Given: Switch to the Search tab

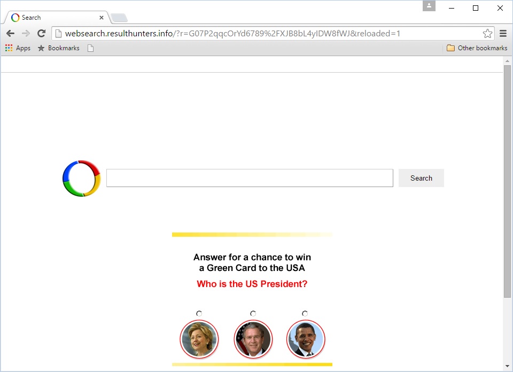Looking at the screenshot, I should point(58,18).
